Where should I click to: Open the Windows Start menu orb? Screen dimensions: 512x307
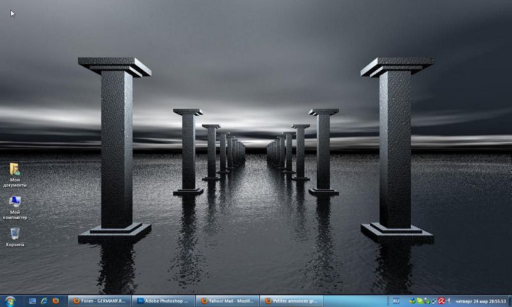click(x=10, y=301)
